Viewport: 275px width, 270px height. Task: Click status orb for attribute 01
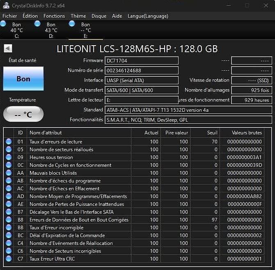(9, 141)
